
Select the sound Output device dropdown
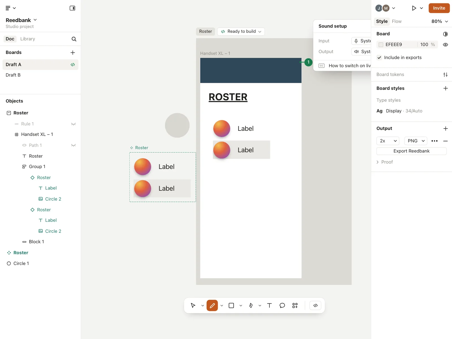tap(361, 52)
